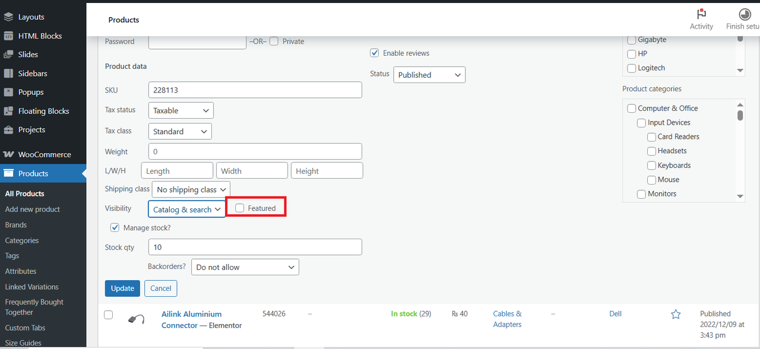This screenshot has height=349, width=760.
Task: Click the Floating Blocks icon
Action: (8, 111)
